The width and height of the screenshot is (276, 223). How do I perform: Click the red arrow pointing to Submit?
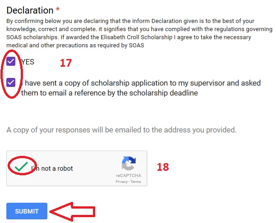72,212
